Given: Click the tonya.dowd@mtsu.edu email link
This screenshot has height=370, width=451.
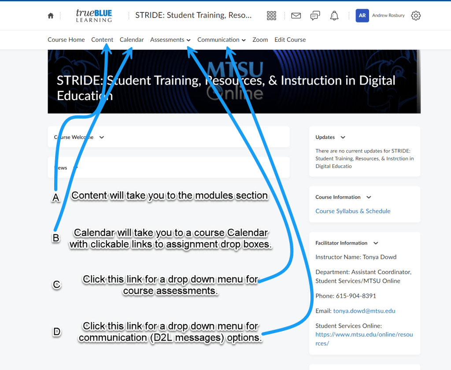Looking at the screenshot, I should 364,311.
